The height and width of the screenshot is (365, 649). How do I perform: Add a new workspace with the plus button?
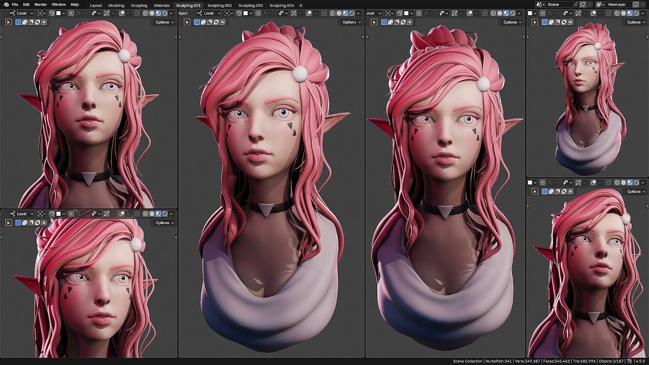point(301,5)
